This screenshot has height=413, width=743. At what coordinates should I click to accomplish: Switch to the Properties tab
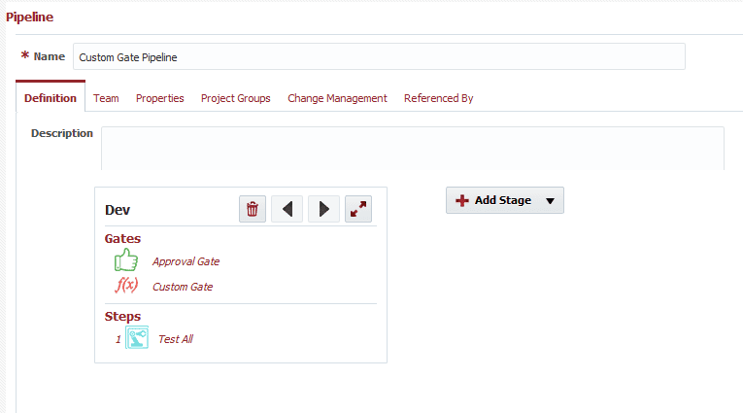coord(159,98)
